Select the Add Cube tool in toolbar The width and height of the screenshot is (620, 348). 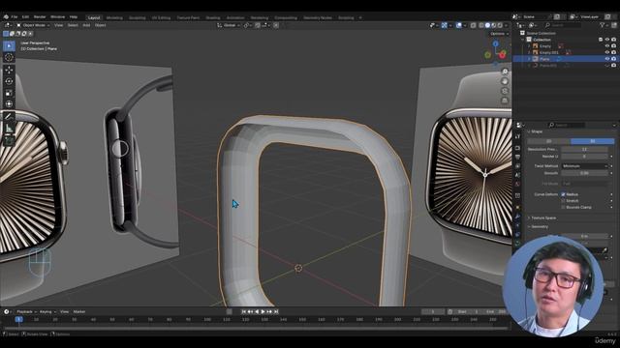click(x=9, y=140)
